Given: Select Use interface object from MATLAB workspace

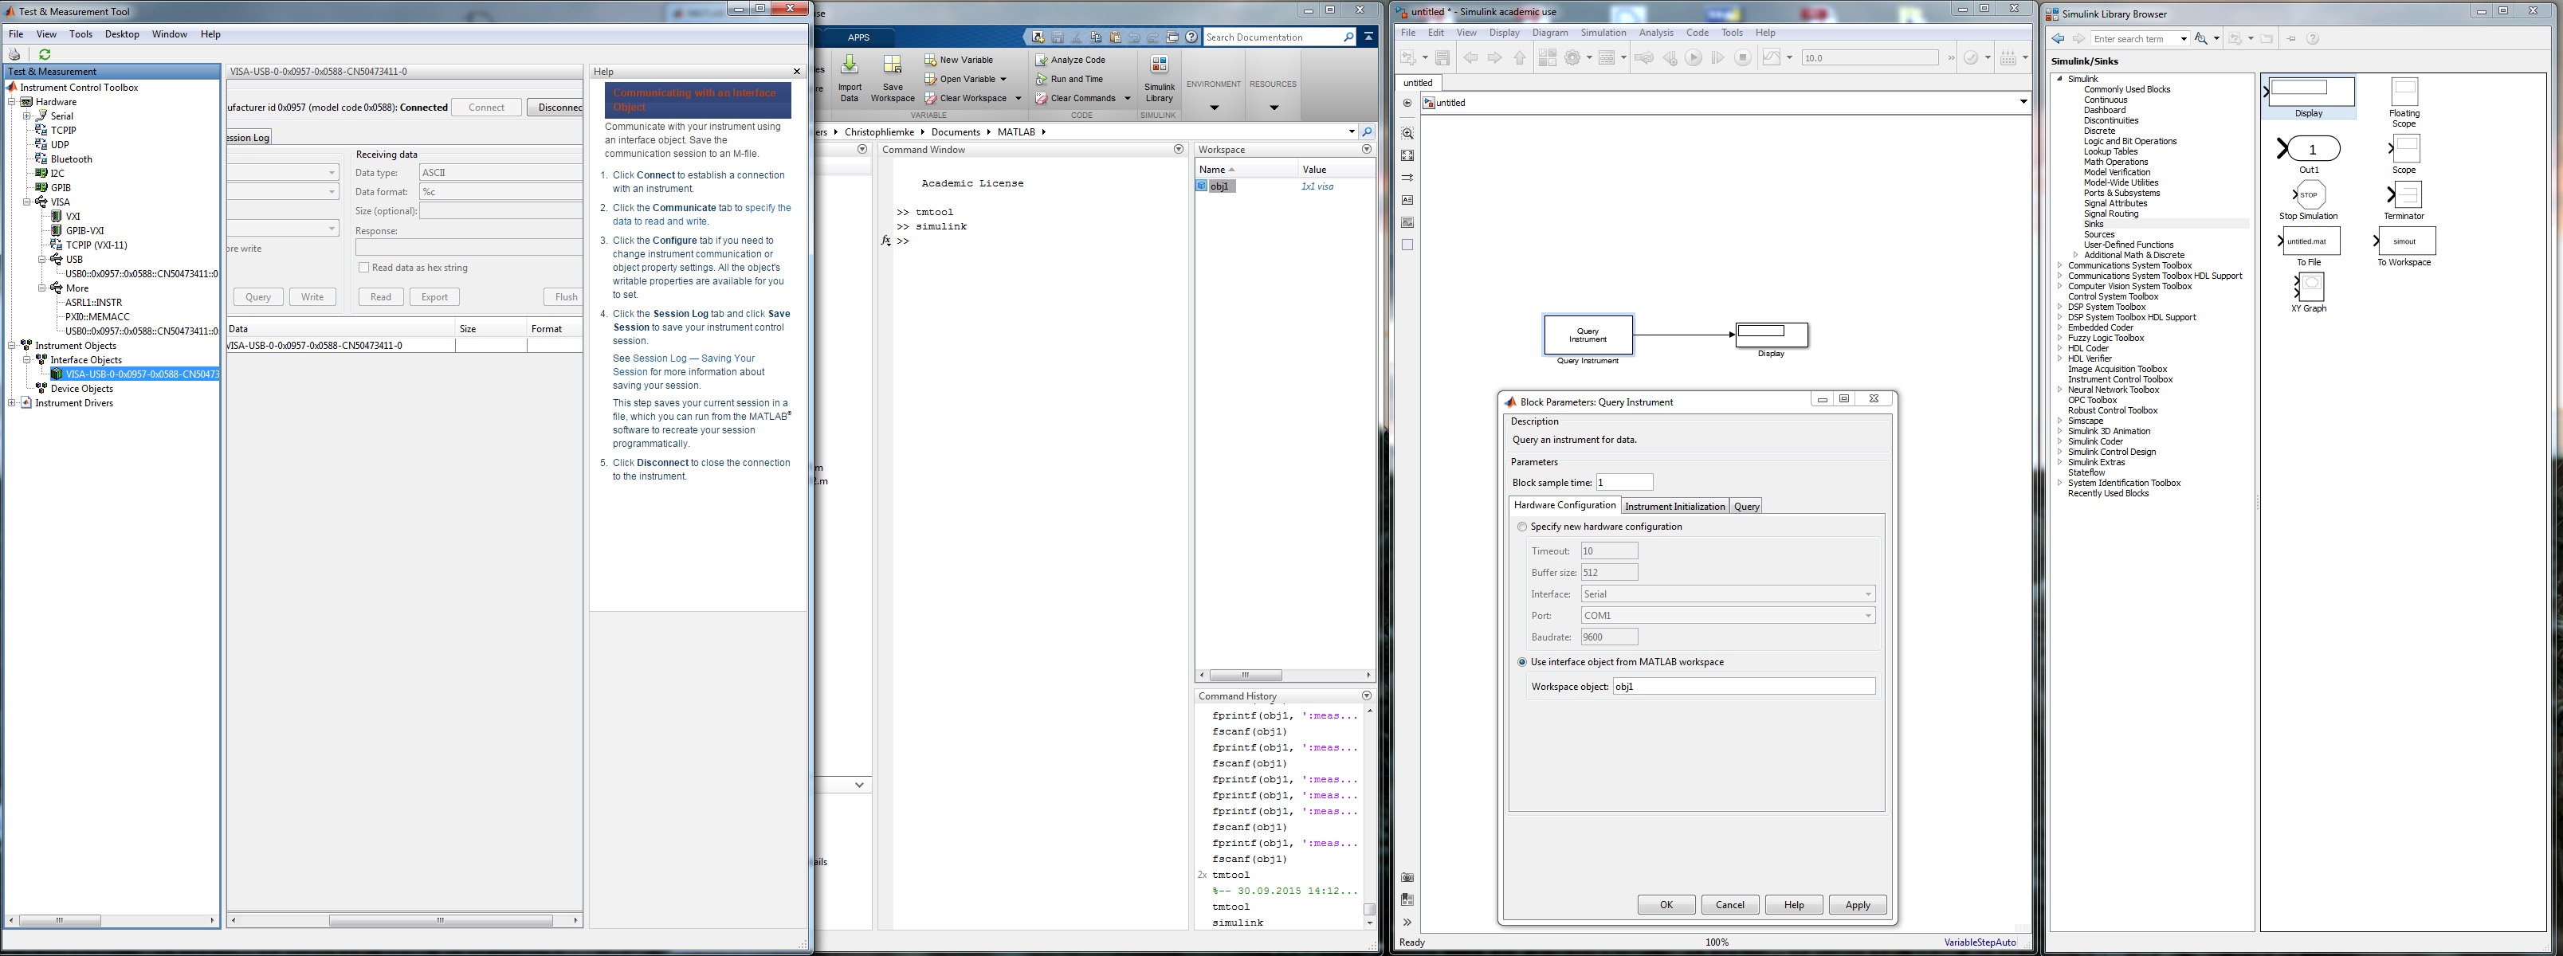Looking at the screenshot, I should click(1521, 663).
